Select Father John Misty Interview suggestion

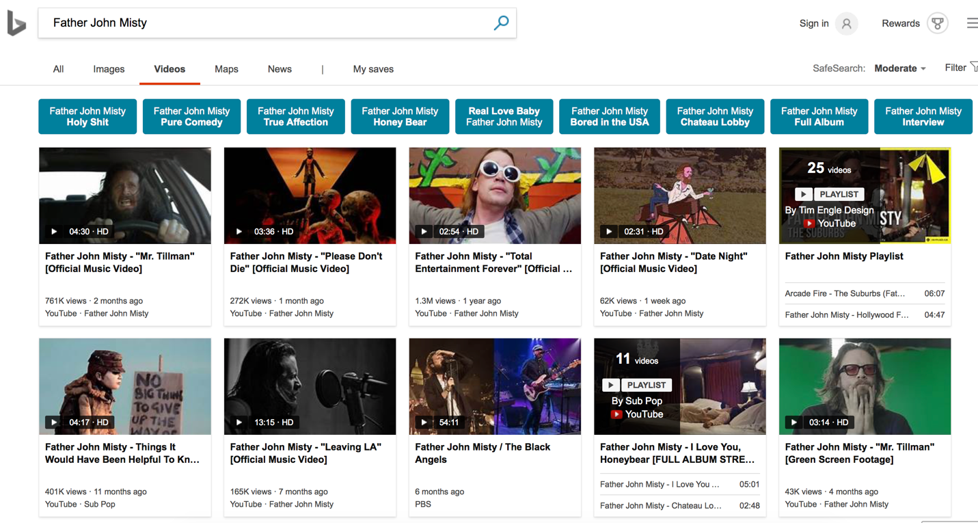[x=923, y=116]
